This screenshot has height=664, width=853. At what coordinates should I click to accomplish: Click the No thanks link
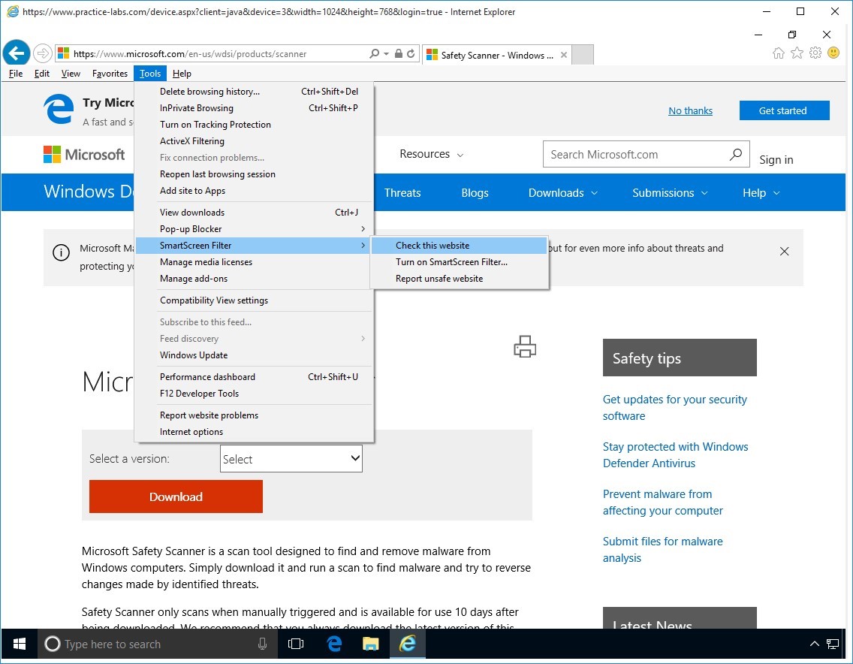point(690,110)
